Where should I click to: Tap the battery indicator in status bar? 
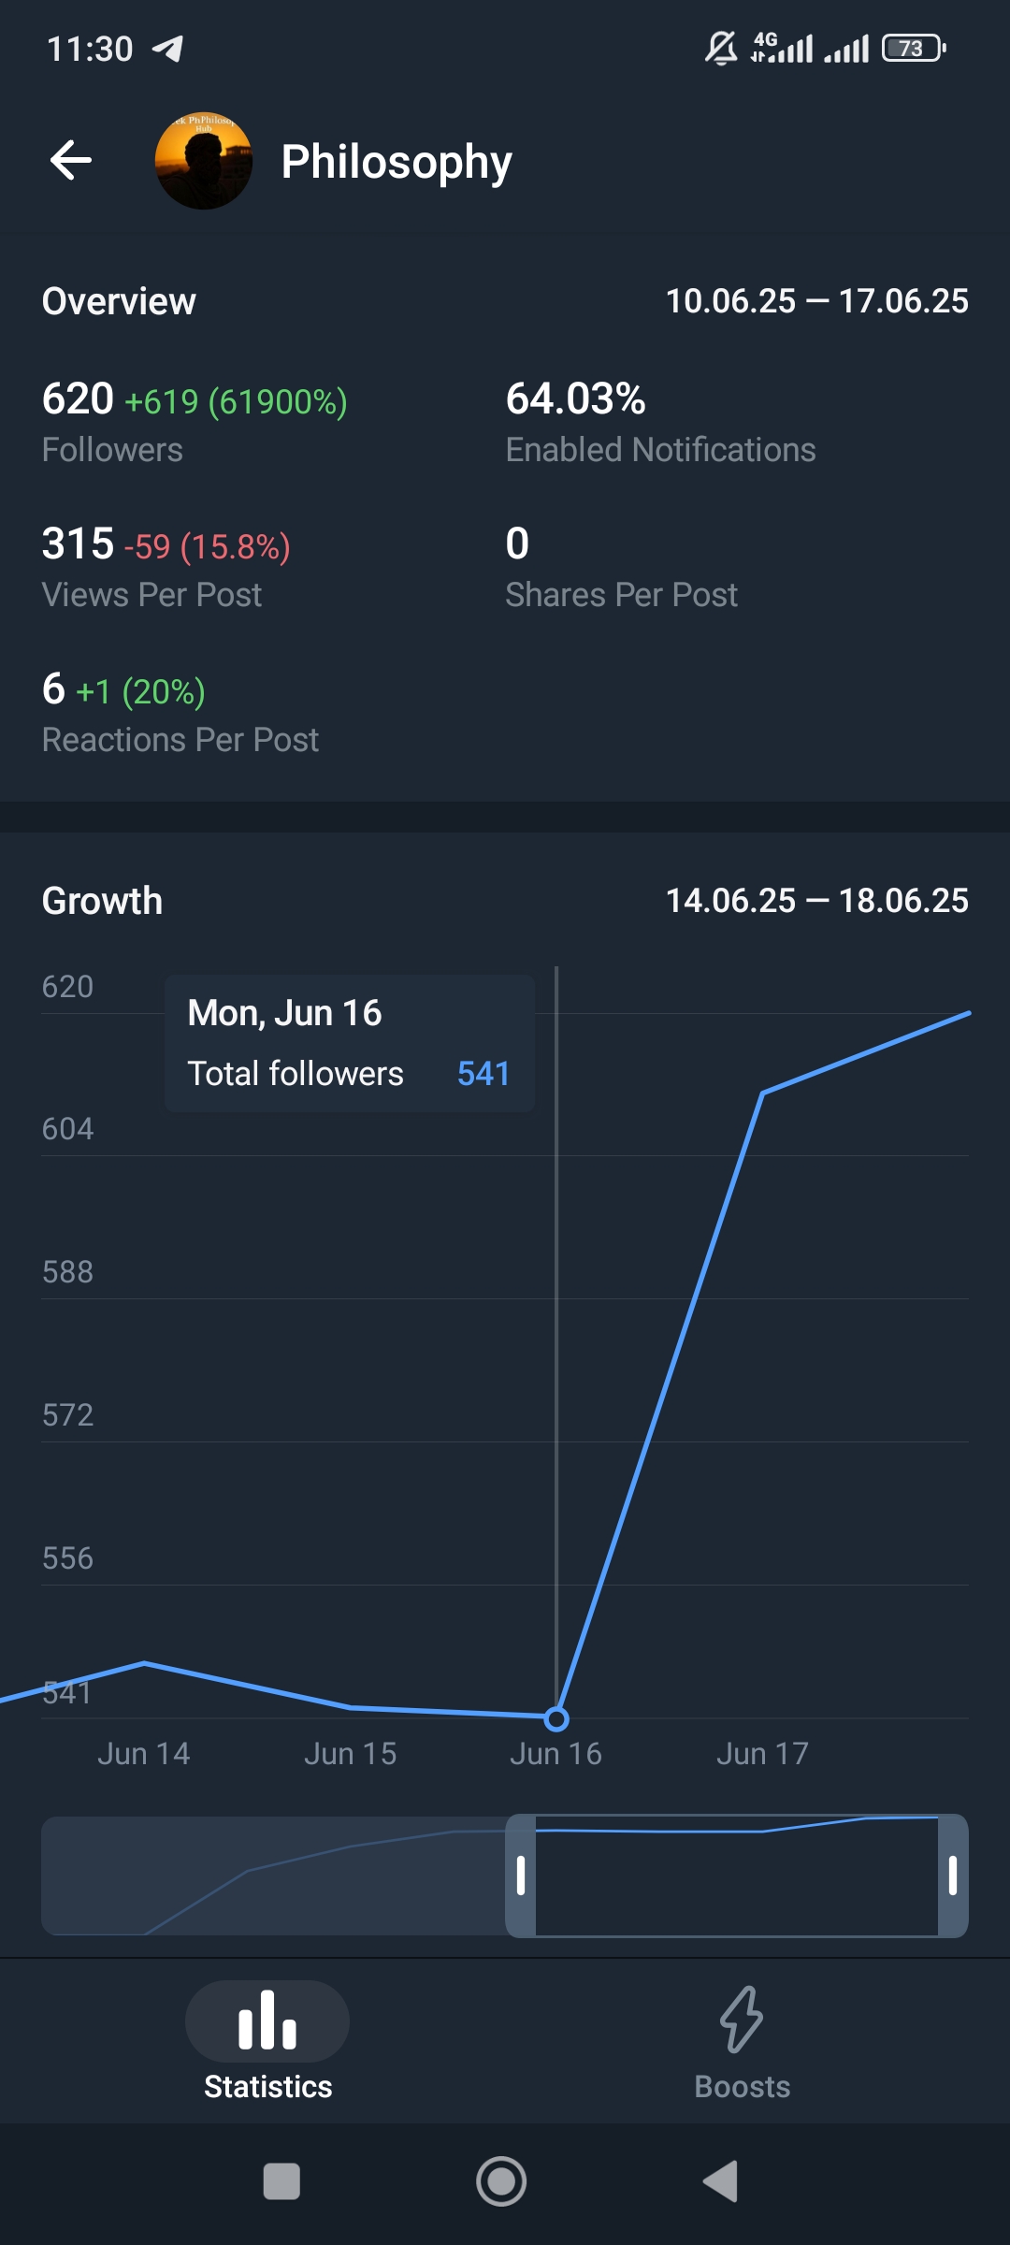914,48
